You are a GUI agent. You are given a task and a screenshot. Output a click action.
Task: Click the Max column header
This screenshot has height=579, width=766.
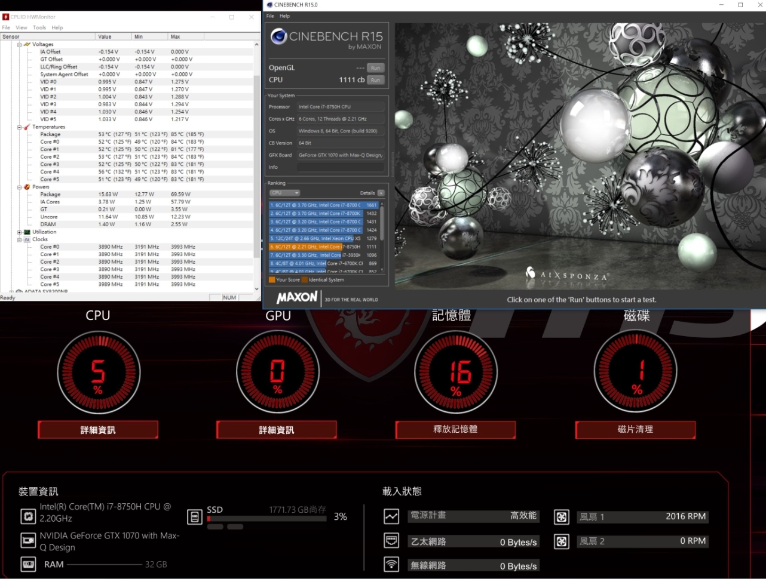(186, 36)
